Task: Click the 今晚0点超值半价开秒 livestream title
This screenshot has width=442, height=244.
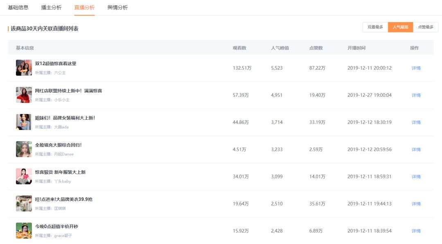Action: tap(56, 226)
